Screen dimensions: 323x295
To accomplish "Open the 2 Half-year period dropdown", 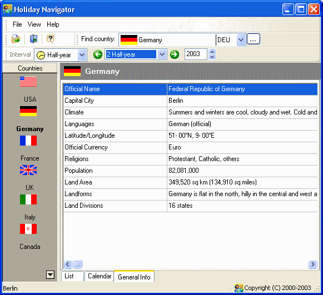I will pyautogui.click(x=162, y=54).
